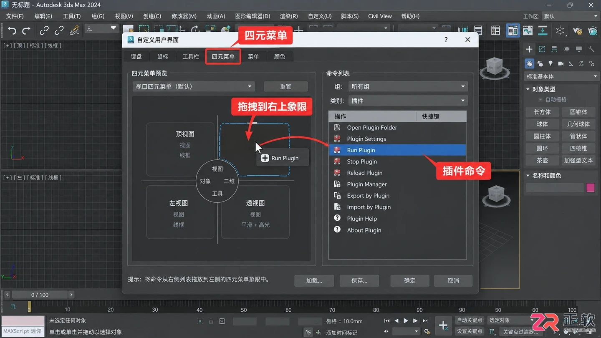The height and width of the screenshot is (338, 601).
Task: Switch to the 键盘 tab
Action: coord(136,56)
